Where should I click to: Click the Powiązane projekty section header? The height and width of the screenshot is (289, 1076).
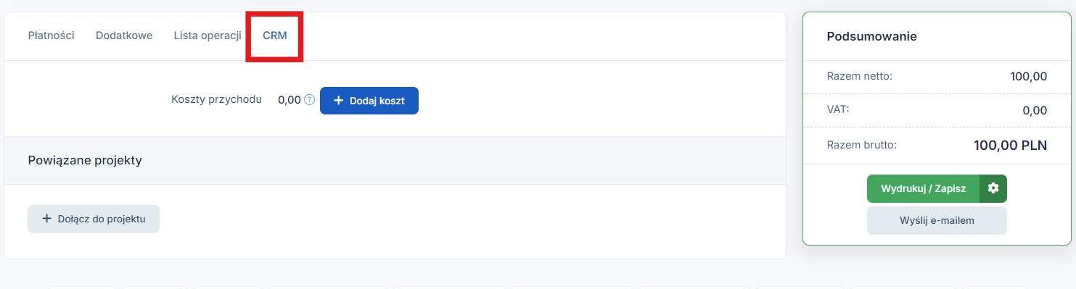(85, 160)
